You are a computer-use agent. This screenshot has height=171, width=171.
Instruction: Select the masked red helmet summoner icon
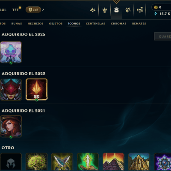click(11, 90)
